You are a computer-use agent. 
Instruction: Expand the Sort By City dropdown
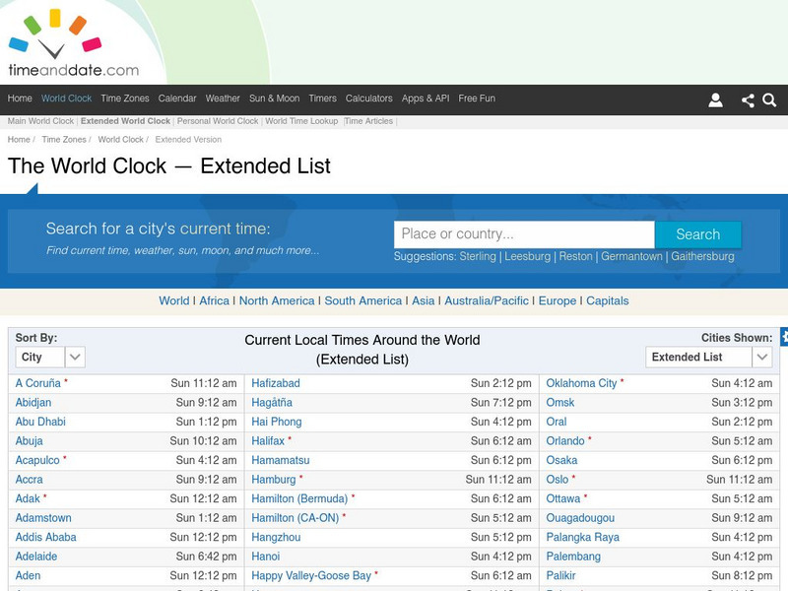(50, 357)
